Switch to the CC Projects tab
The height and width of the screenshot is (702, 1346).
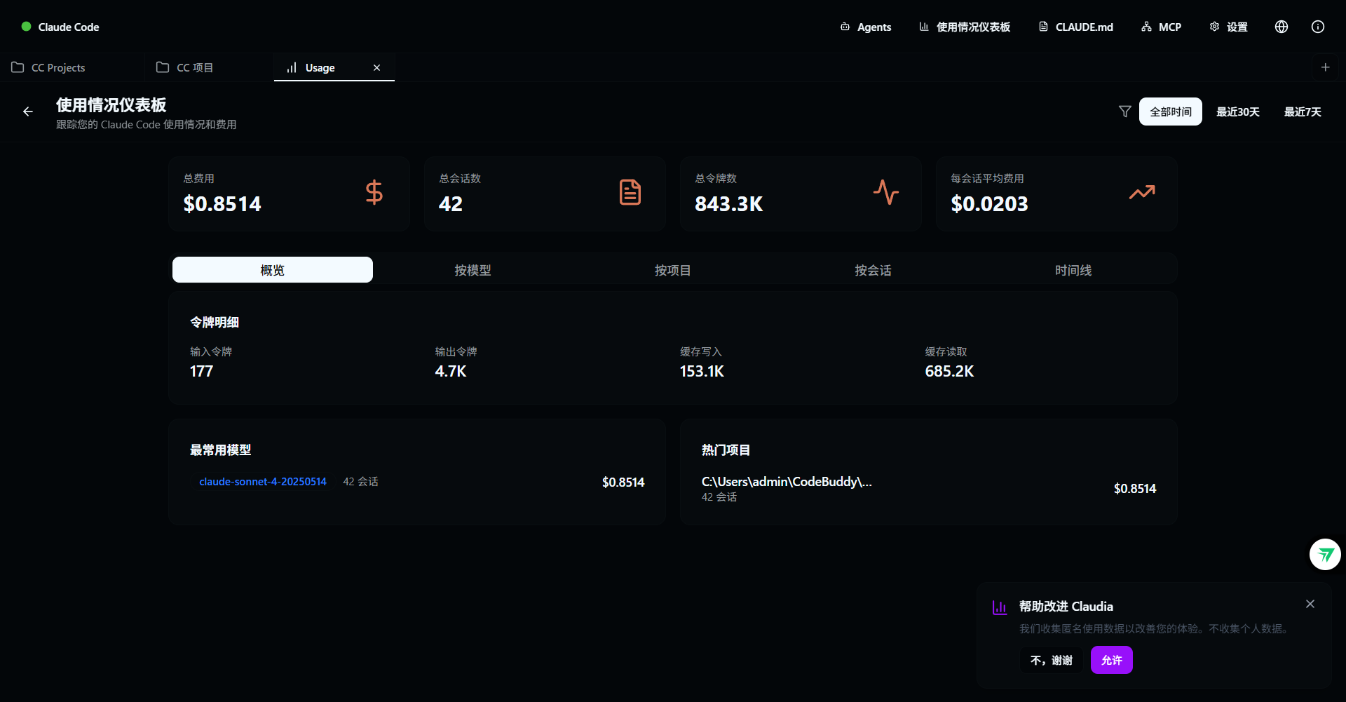[x=72, y=67]
